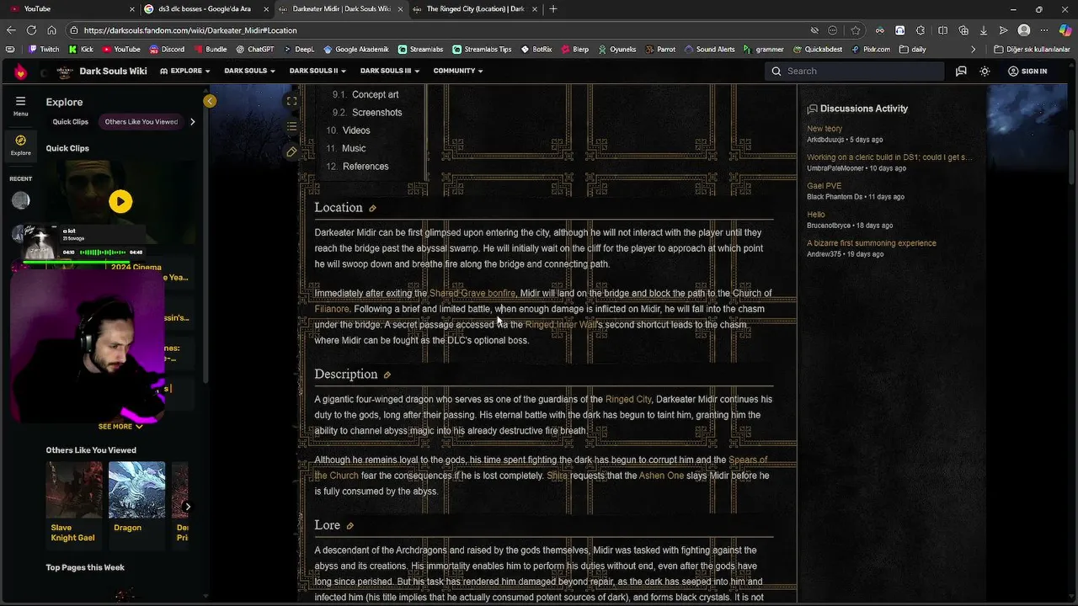This screenshot has width=1078, height=606.
Task: Jump to Concept art in contents
Action: pos(376,95)
